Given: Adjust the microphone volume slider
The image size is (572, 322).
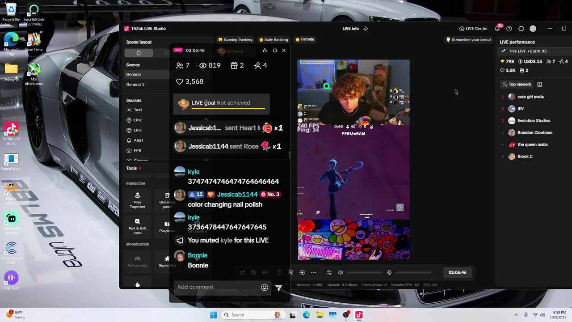Looking at the screenshot, I should [x=413, y=272].
